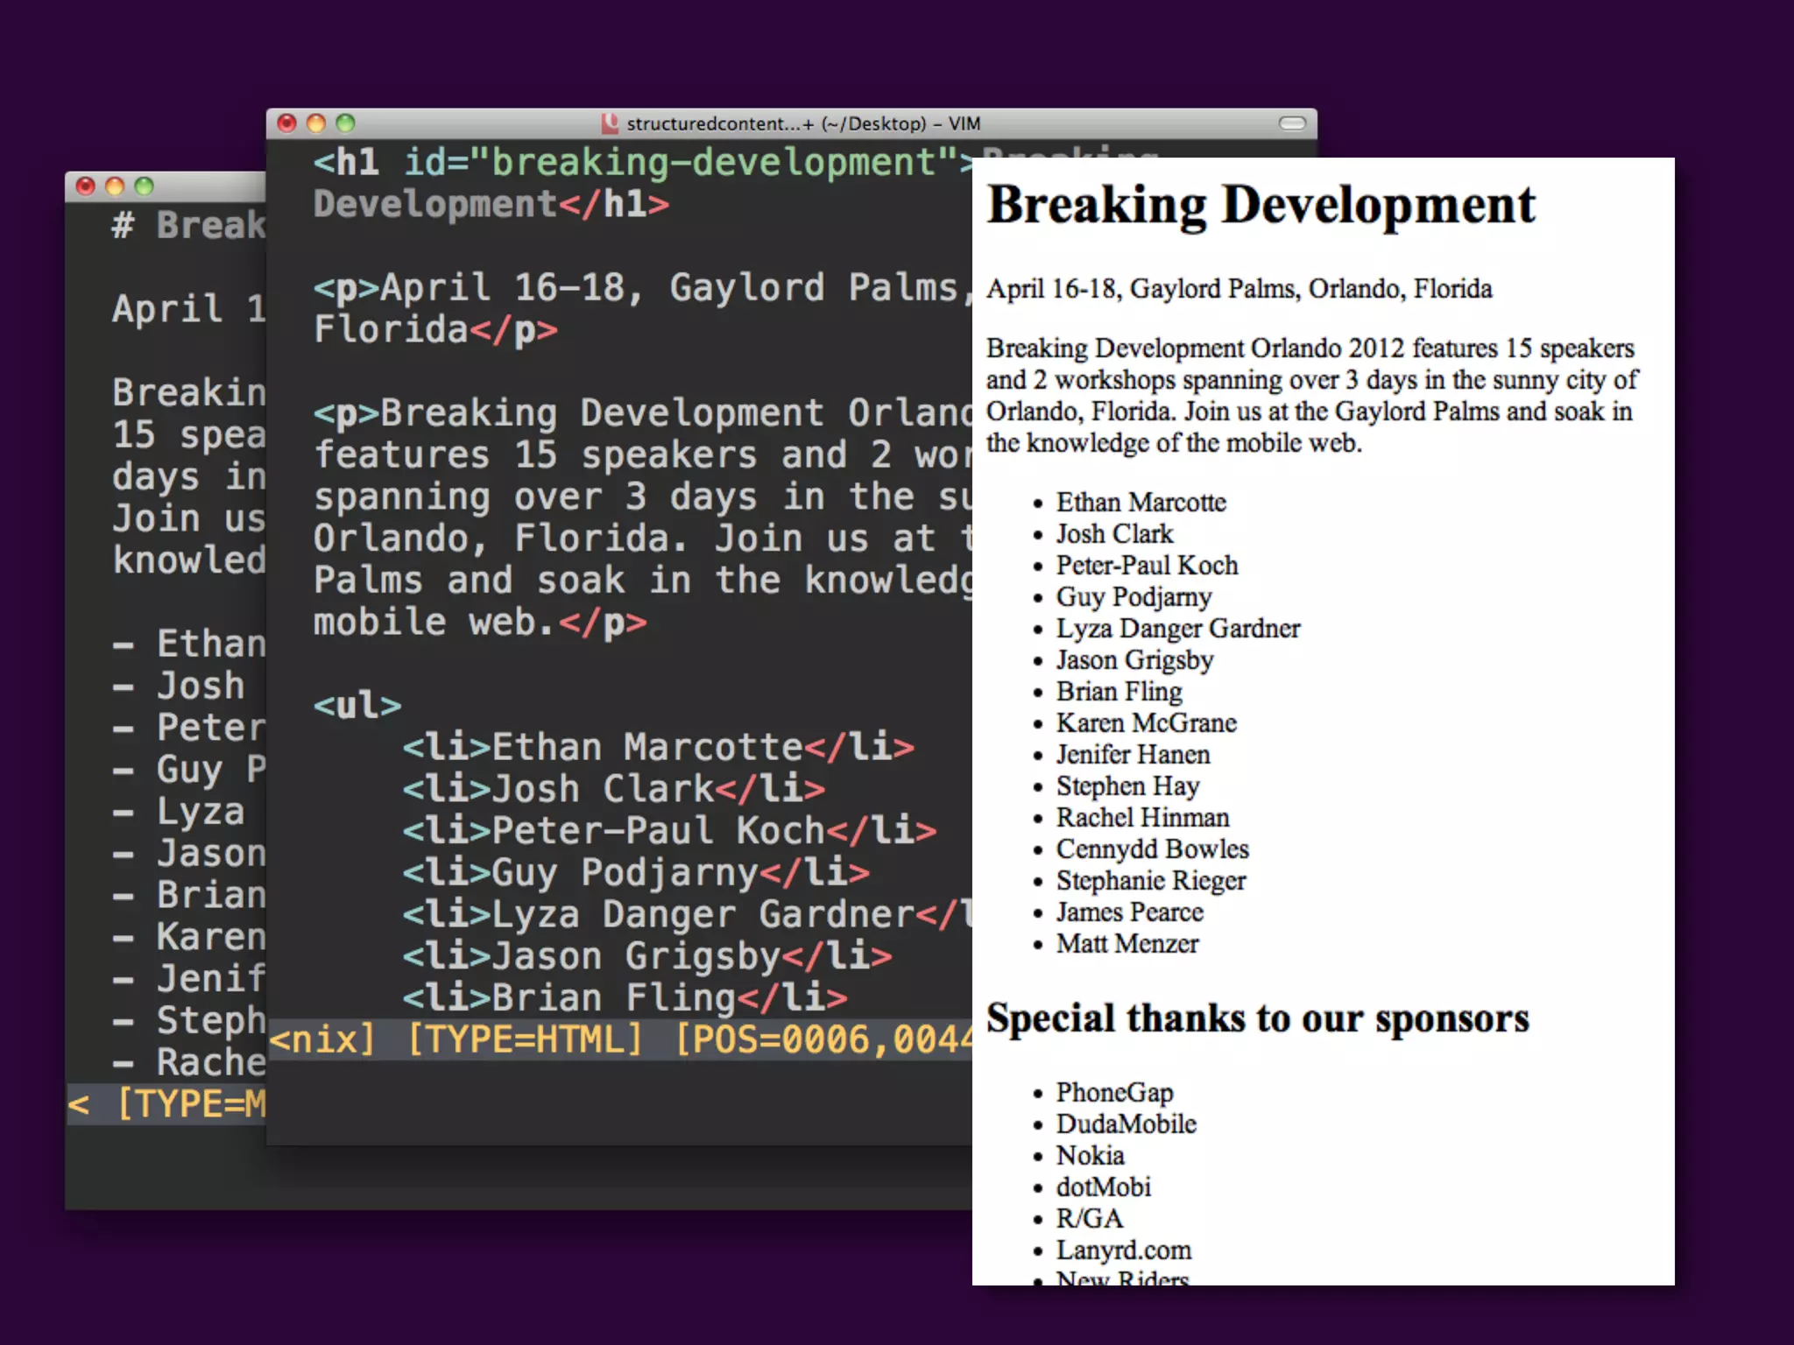The height and width of the screenshot is (1345, 1794).
Task: Click 'Cennydd Bowles' in the rendered speaker list
Action: 1153,850
